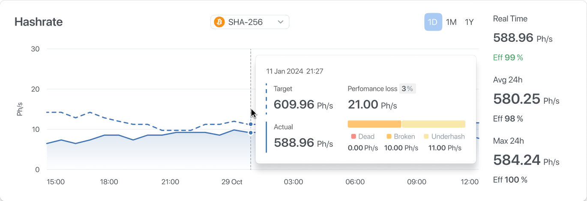
Task: Click the 18:00 label on time axis
Action: [x=109, y=182]
